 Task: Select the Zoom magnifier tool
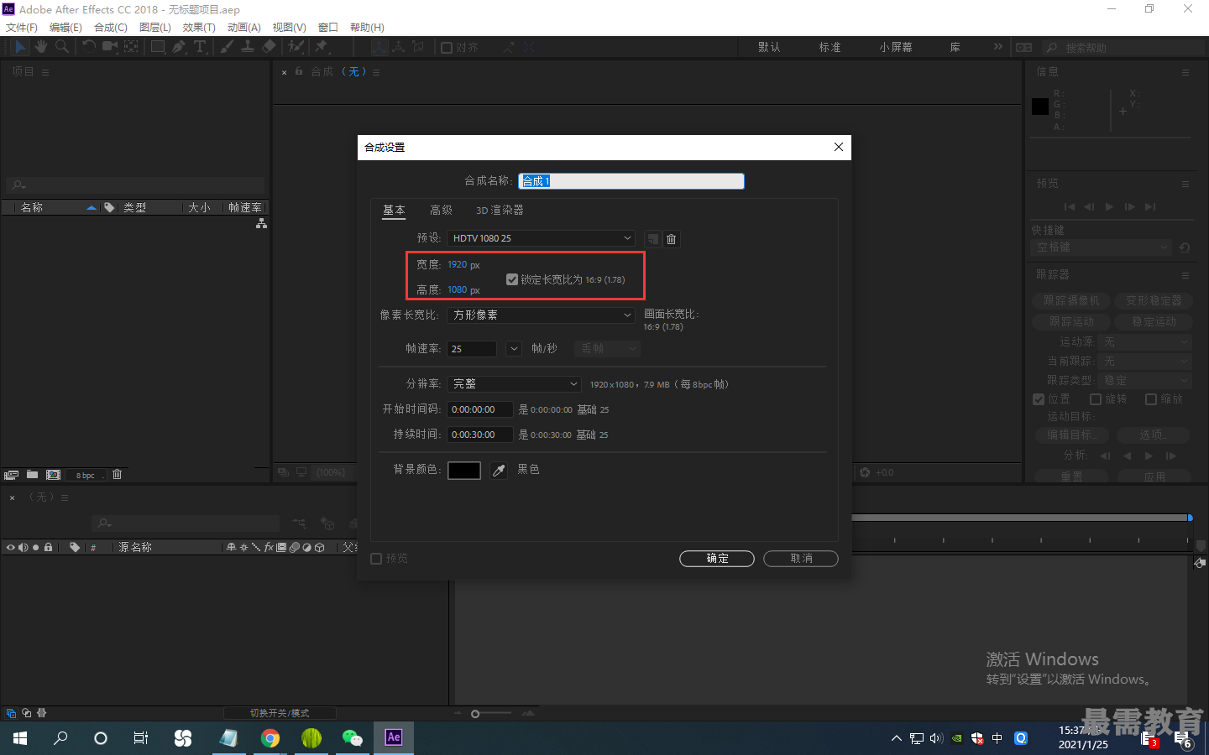click(62, 47)
